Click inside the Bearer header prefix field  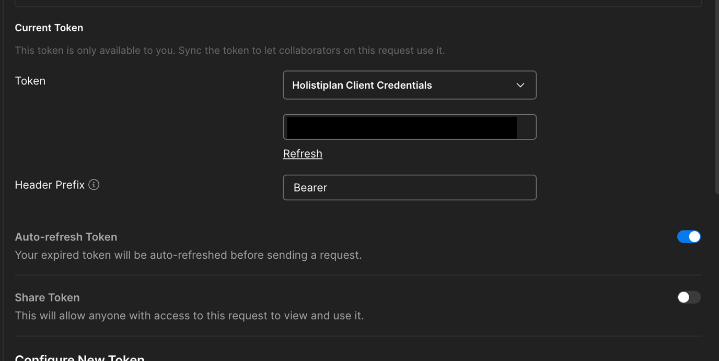point(410,187)
